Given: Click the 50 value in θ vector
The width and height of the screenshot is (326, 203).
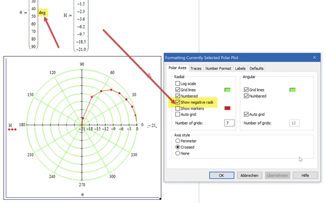Looking at the screenshot, I should [x=34, y=16].
